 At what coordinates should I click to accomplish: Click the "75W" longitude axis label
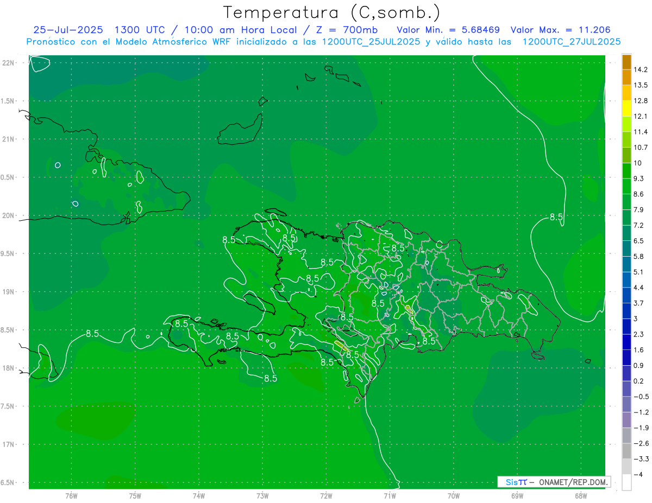[135, 495]
